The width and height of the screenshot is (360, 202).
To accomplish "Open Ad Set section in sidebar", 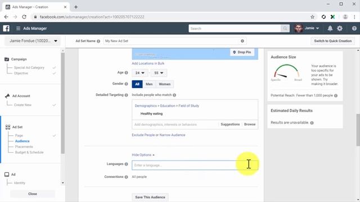I will [17, 127].
